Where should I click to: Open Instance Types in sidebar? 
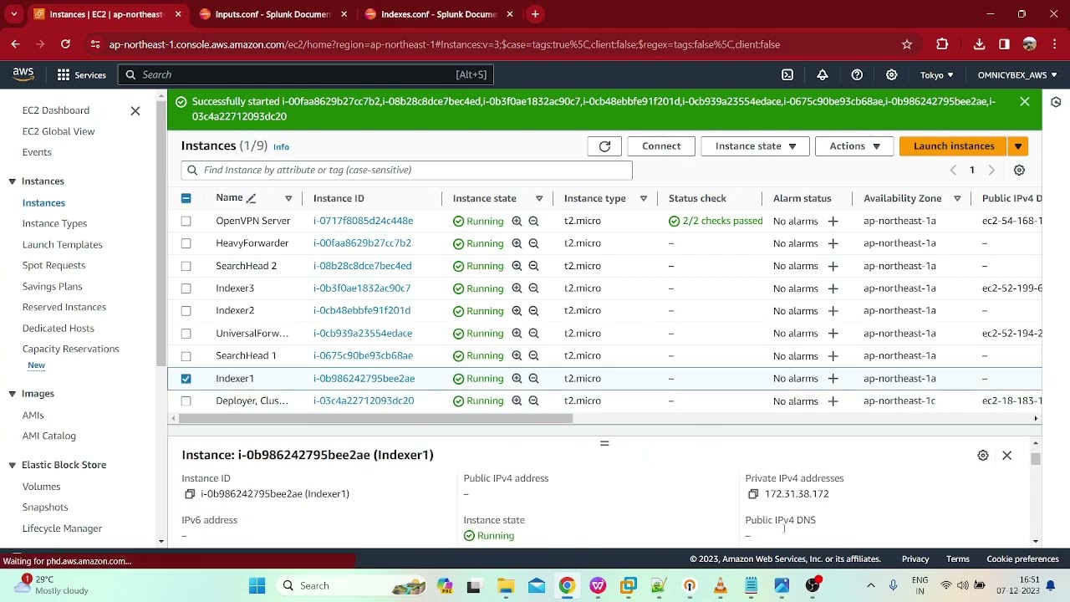pyautogui.click(x=54, y=223)
